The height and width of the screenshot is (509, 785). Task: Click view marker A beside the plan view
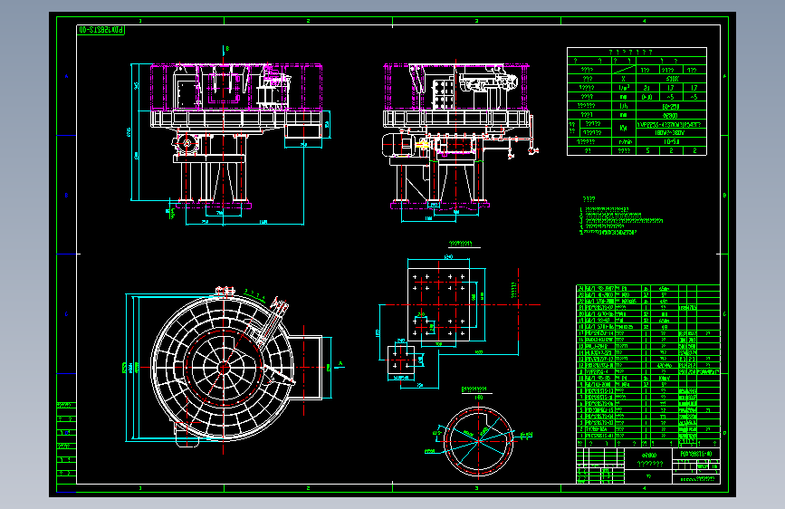(x=340, y=364)
